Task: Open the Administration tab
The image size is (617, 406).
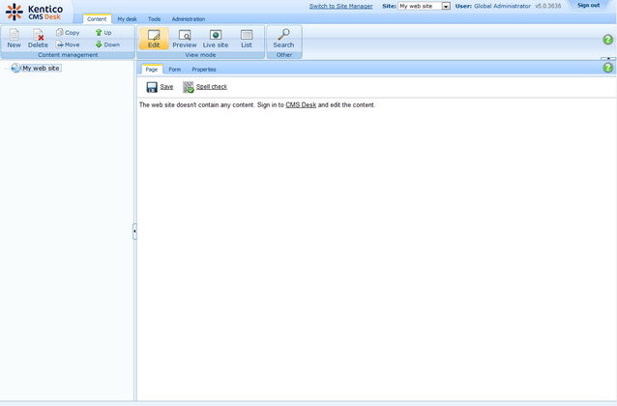Action: 188,19
